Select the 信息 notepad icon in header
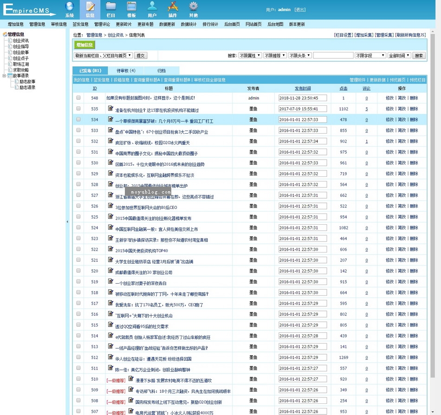441x415 pixels. 90,6
